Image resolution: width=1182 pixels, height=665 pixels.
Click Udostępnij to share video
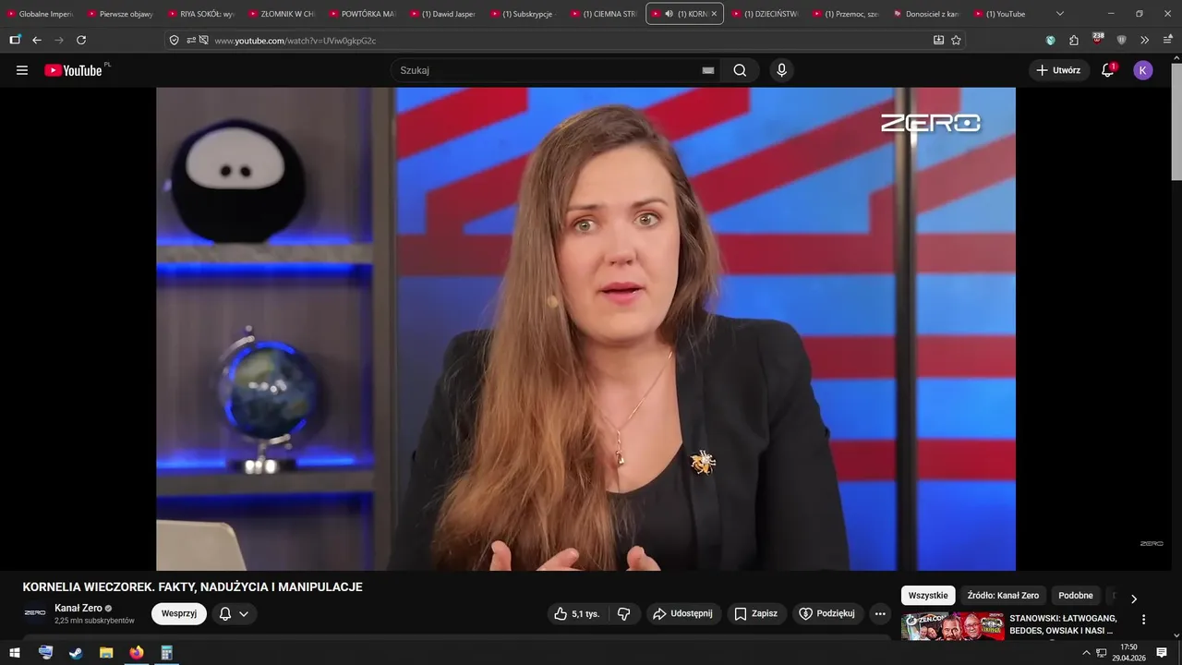682,613
